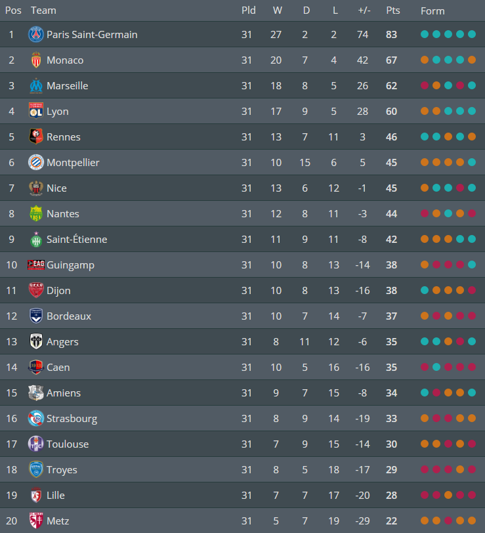Click the Marseille club crest icon
Image resolution: width=485 pixels, height=533 pixels.
(36, 85)
